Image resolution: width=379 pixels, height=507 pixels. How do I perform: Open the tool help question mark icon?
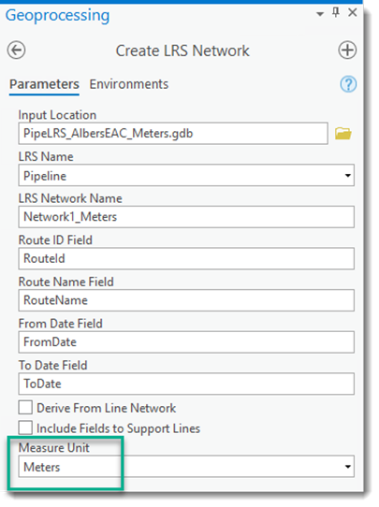(348, 84)
